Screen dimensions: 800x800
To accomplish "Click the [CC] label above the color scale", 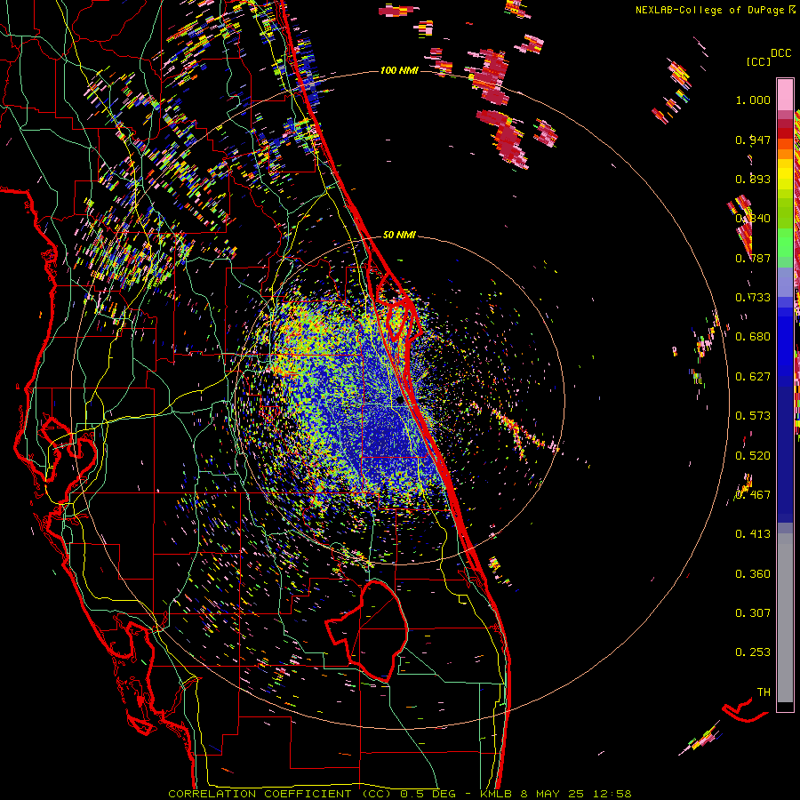I will click(758, 61).
